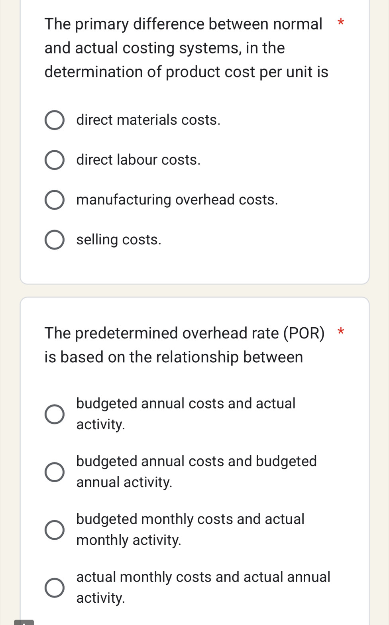Mark the 'selling costs.' radio button
This screenshot has height=625, width=389.
tap(54, 240)
